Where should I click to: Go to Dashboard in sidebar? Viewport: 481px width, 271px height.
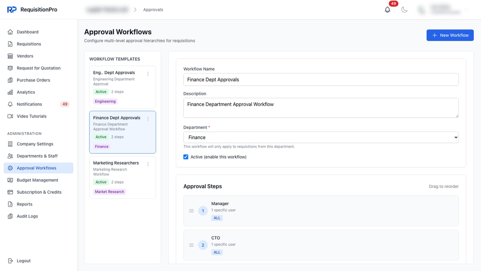click(x=38, y=32)
